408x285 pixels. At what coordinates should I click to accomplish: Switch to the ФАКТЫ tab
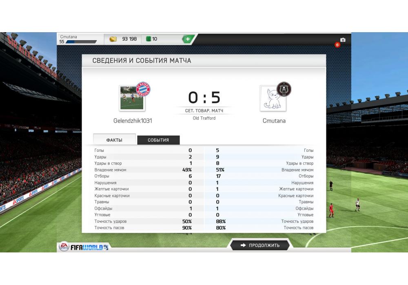(114, 140)
